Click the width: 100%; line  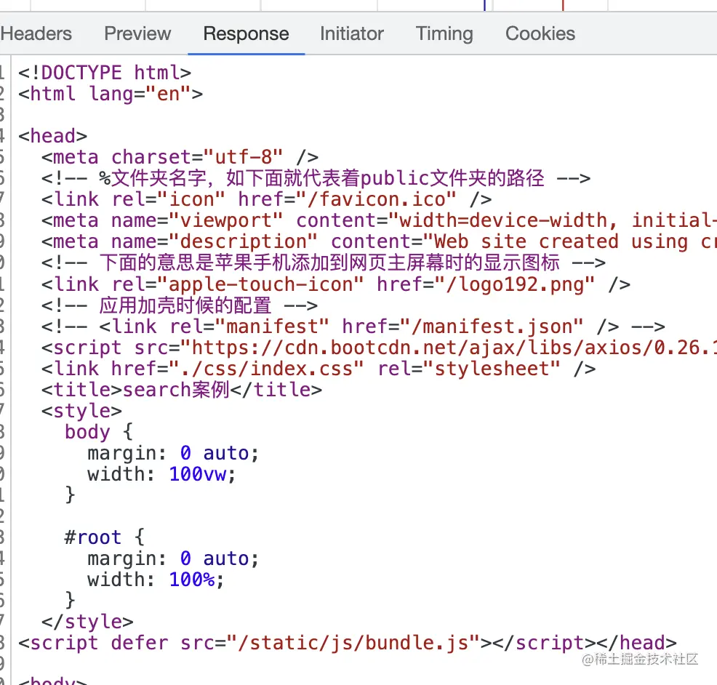pos(156,580)
